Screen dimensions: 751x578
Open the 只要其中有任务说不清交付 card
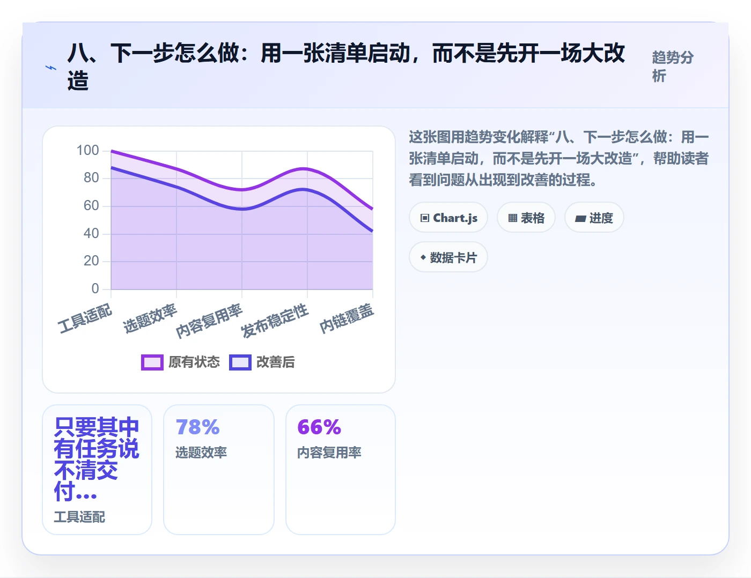tap(97, 470)
